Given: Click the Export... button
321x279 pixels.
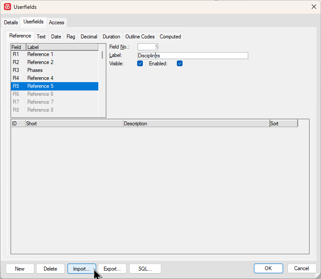Looking at the screenshot, I should (x=112, y=269).
